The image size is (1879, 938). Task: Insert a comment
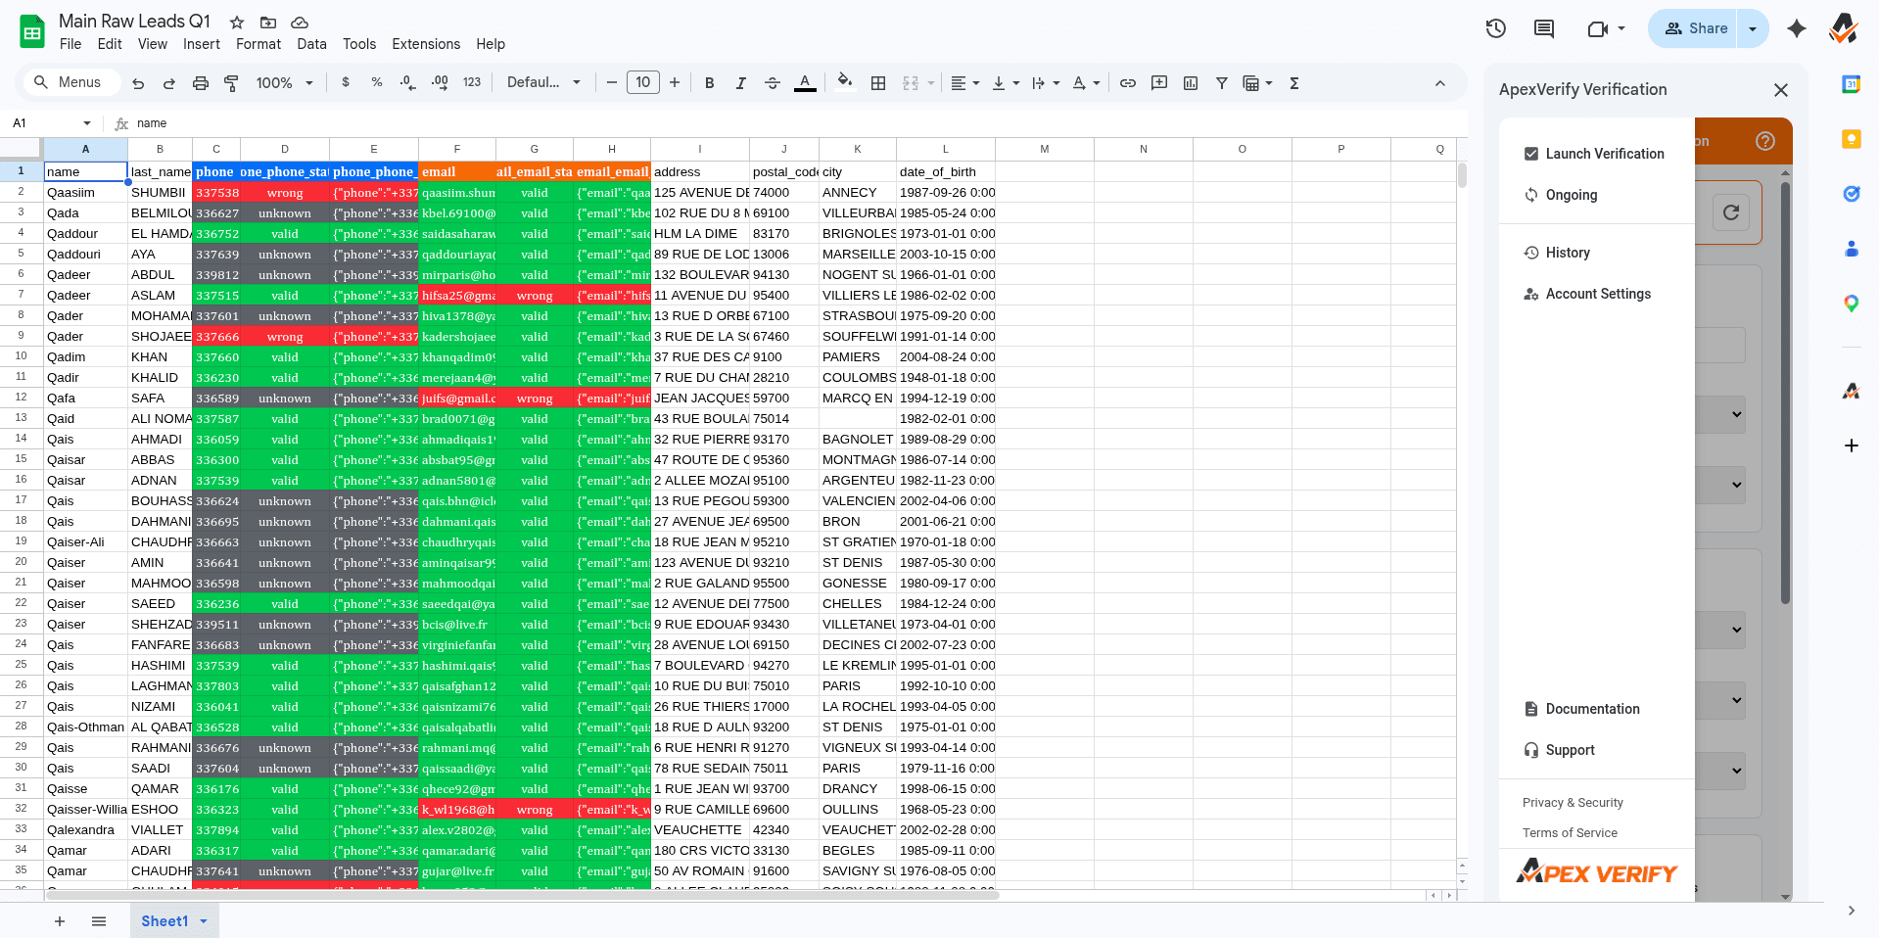coord(1158,83)
